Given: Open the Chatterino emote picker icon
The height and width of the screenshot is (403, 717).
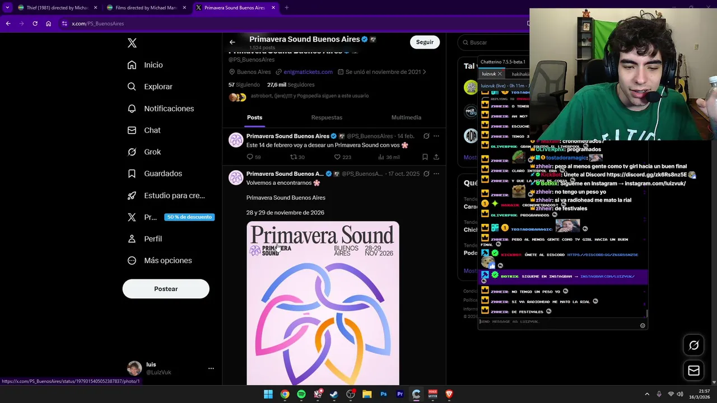Looking at the screenshot, I should click(x=642, y=325).
